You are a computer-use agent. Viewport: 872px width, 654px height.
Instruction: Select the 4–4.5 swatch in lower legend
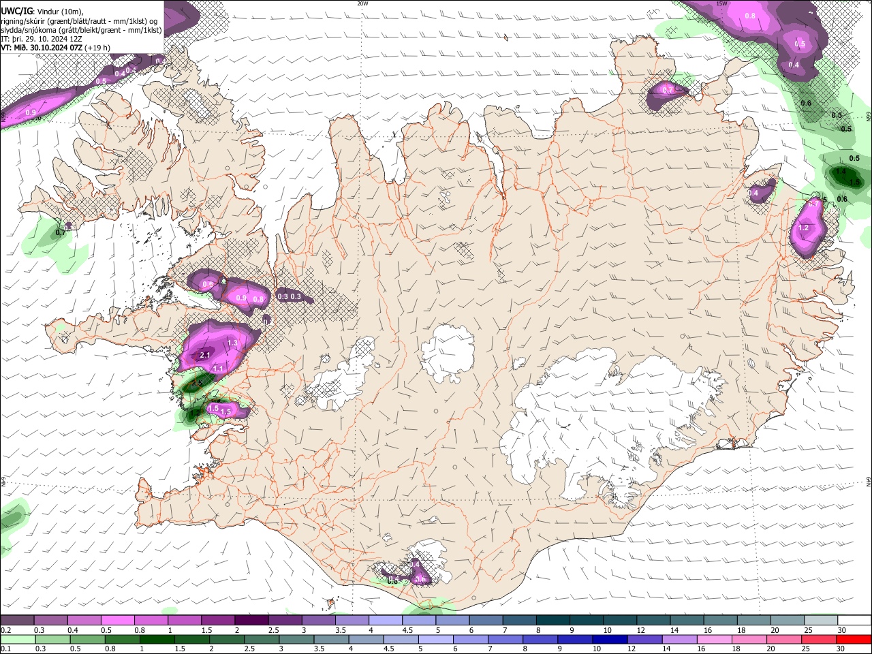[366, 639]
